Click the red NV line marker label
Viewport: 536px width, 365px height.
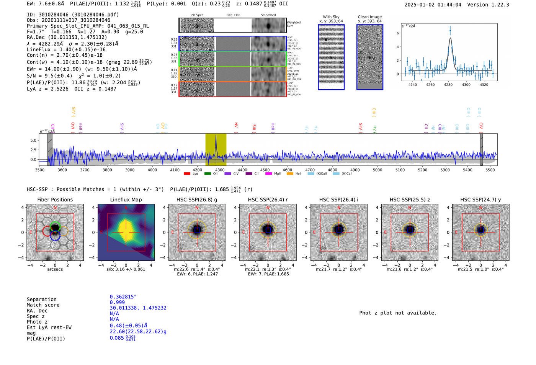[236, 126]
